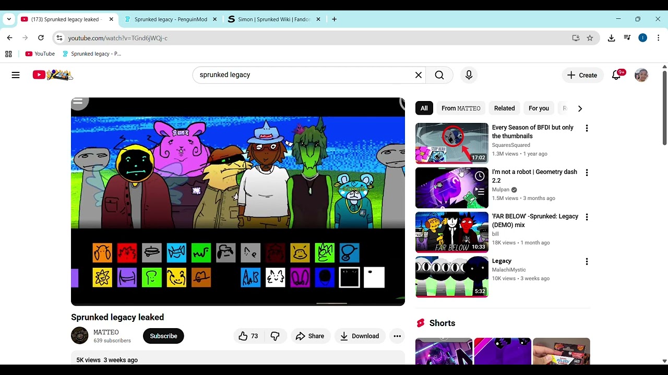Open the YouTube guide hamburger menu
Image resolution: width=668 pixels, height=375 pixels.
click(16, 75)
